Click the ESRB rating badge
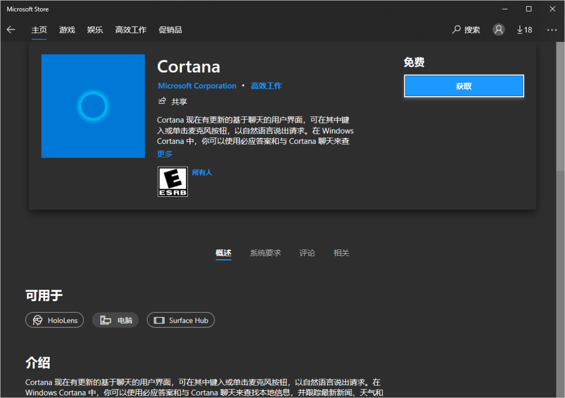565x398 pixels. pyautogui.click(x=173, y=181)
